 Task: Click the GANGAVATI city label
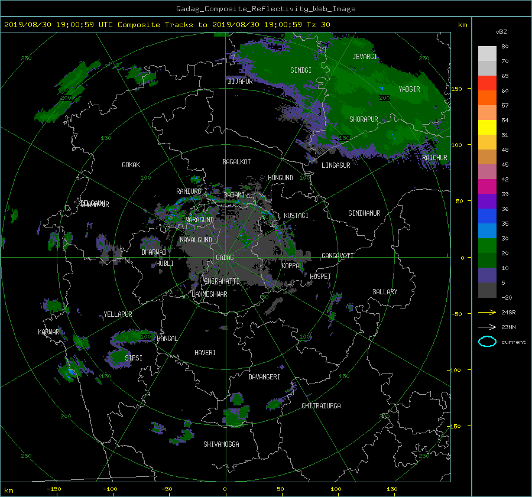pyautogui.click(x=338, y=256)
